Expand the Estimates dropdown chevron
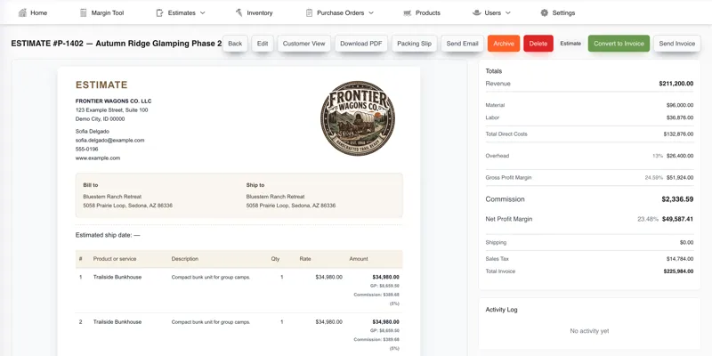712x356 pixels. [x=203, y=12]
